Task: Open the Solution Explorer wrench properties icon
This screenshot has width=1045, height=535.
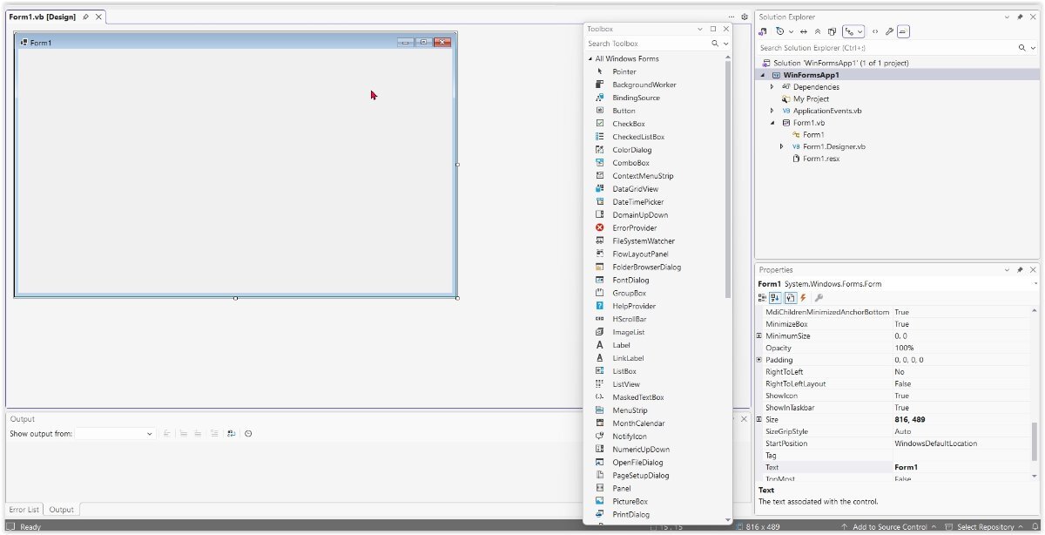Action: (889, 31)
